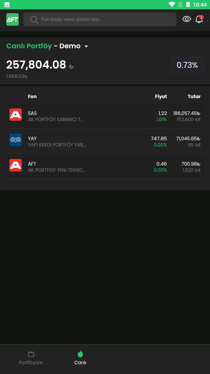Click the YAY Yapı Kredi logo
Screen dimensions: 210x374
point(16,140)
